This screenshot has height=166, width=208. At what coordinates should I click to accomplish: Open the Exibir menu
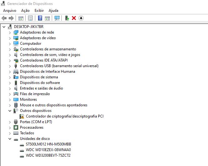pos(39,11)
